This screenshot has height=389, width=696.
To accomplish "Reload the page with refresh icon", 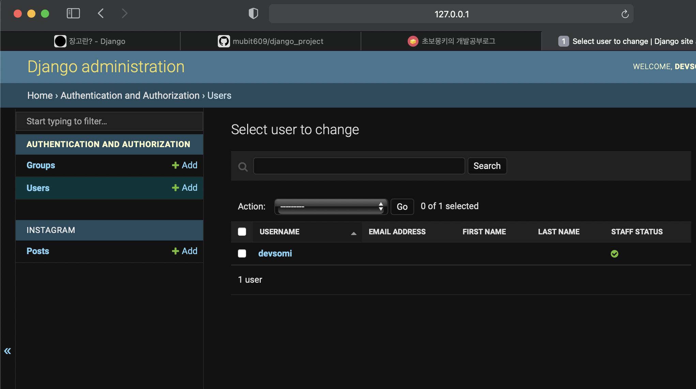I will tap(625, 14).
